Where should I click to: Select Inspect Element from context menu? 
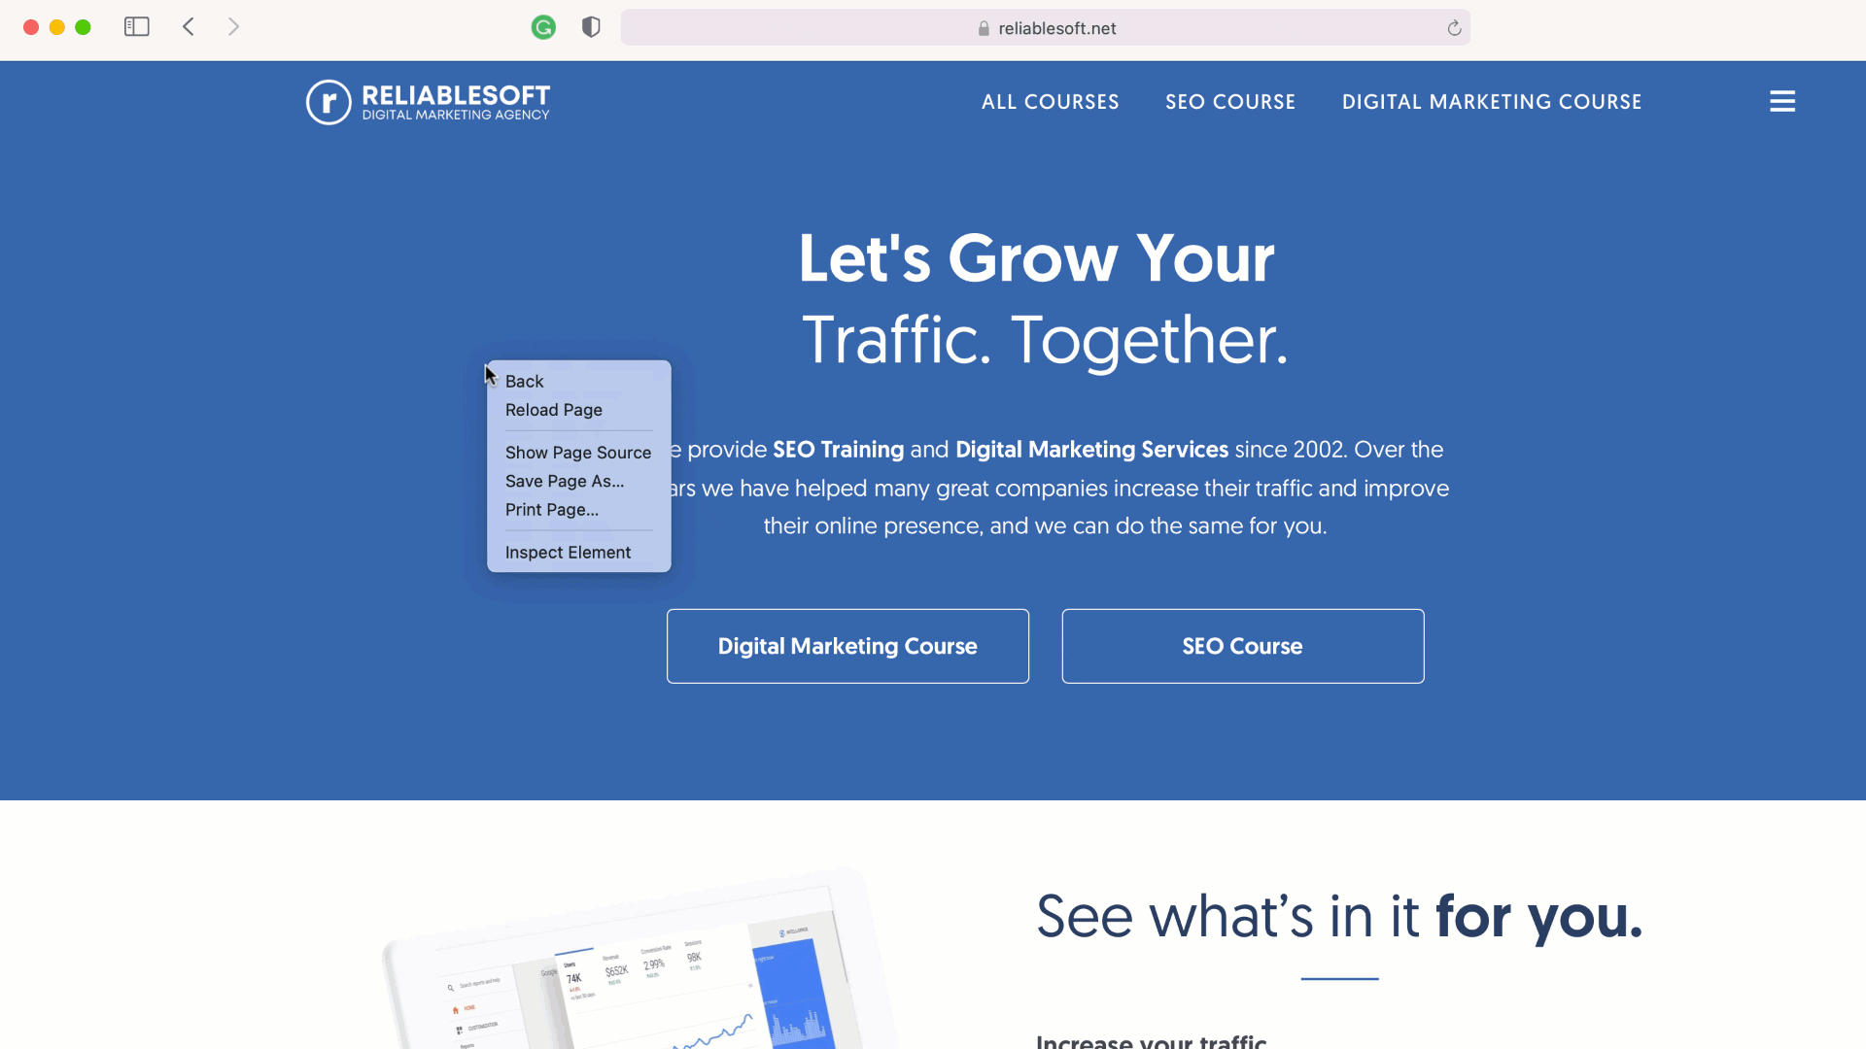[568, 551]
